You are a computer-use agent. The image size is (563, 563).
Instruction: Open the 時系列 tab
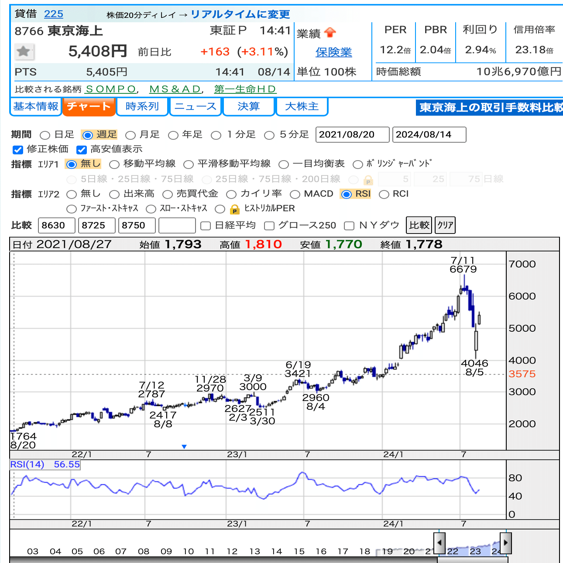[142, 106]
